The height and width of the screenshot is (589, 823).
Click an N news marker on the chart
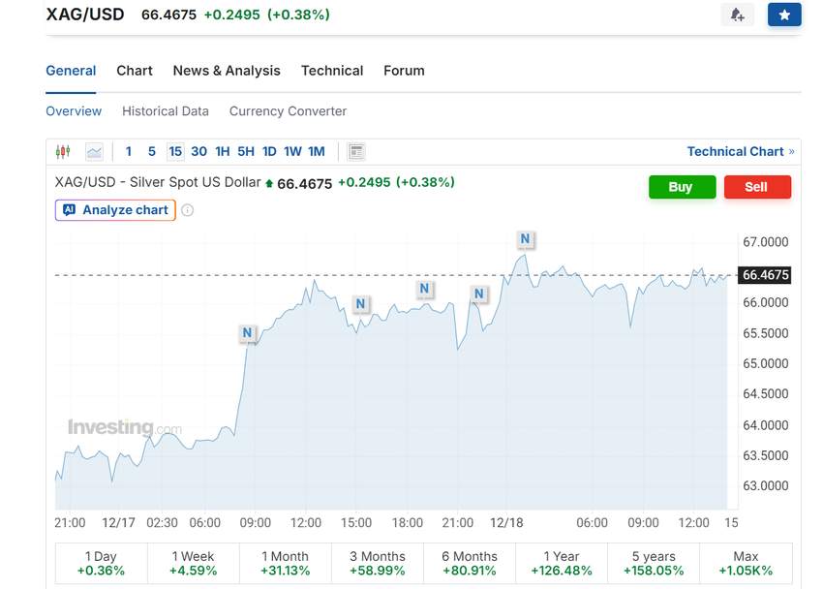coord(524,238)
